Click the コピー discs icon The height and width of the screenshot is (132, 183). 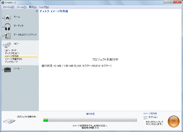[x=7, y=45]
